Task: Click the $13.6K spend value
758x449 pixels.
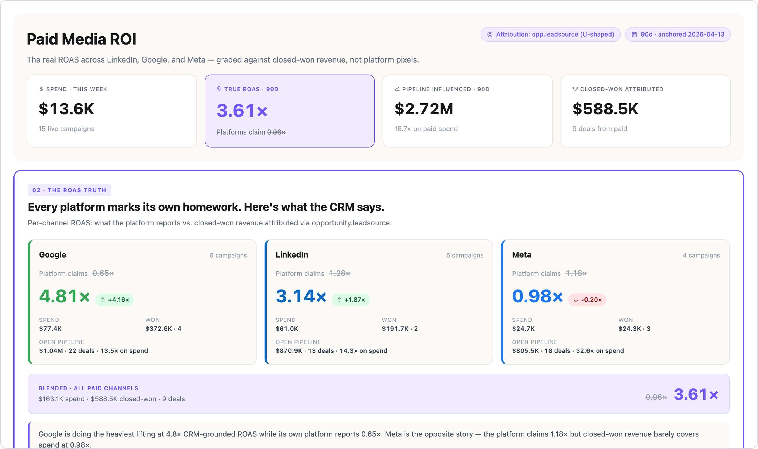Action: pyautogui.click(x=66, y=109)
